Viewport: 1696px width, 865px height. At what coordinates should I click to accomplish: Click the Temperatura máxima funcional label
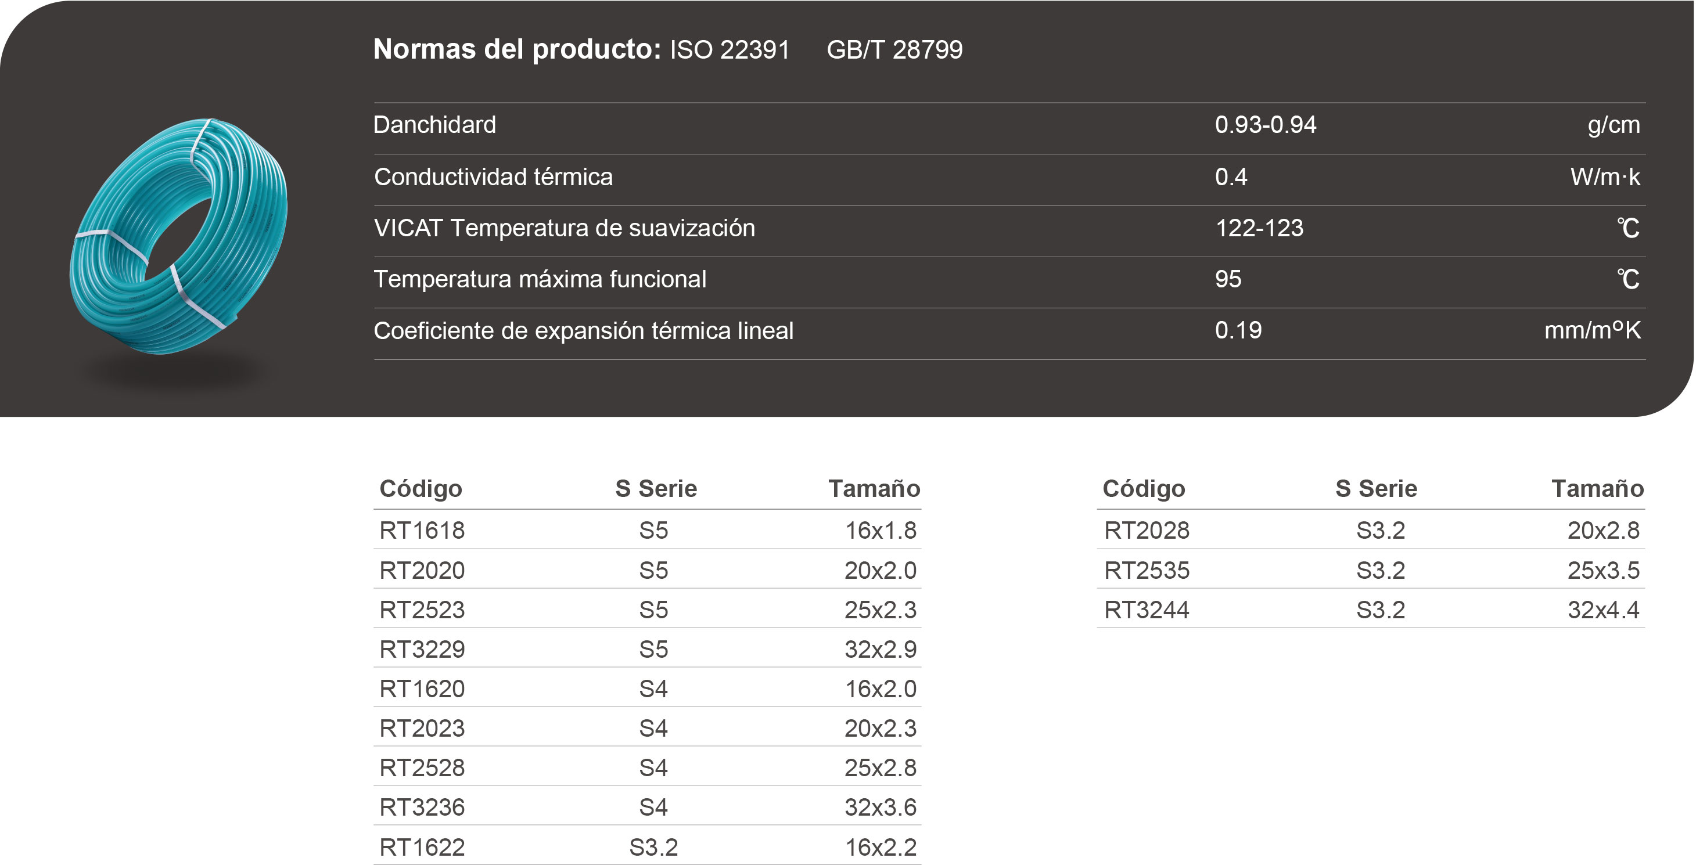click(x=540, y=279)
